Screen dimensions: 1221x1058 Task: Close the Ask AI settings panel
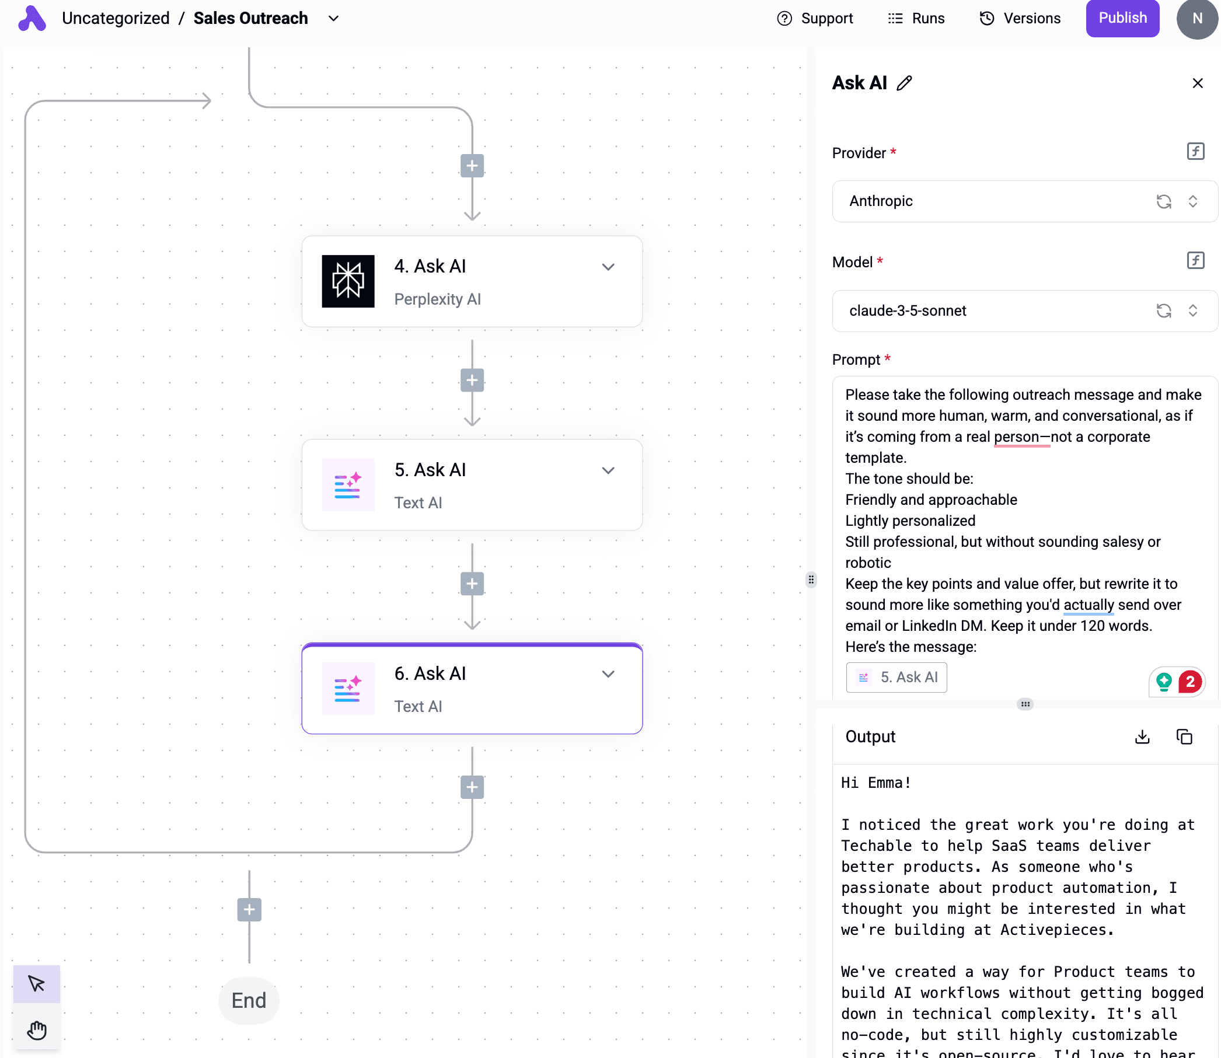pyautogui.click(x=1198, y=83)
